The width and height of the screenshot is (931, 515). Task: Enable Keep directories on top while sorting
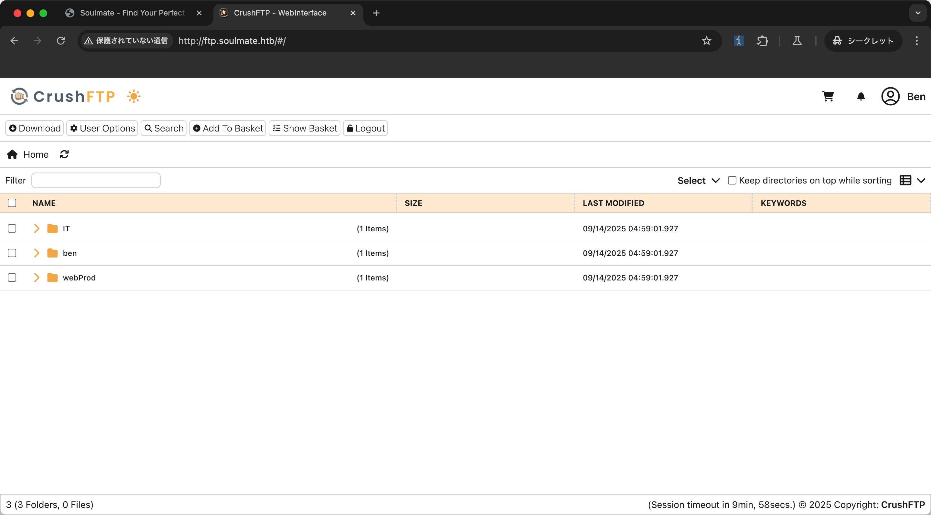click(732, 181)
